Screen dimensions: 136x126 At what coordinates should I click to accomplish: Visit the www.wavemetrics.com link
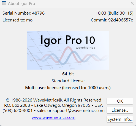53,117
